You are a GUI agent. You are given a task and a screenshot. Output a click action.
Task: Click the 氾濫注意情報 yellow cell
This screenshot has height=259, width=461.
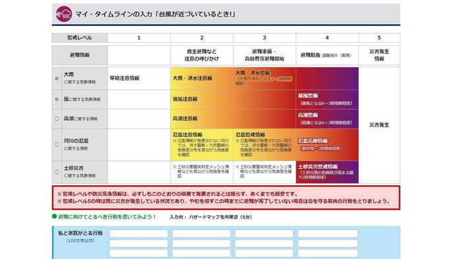click(202, 145)
